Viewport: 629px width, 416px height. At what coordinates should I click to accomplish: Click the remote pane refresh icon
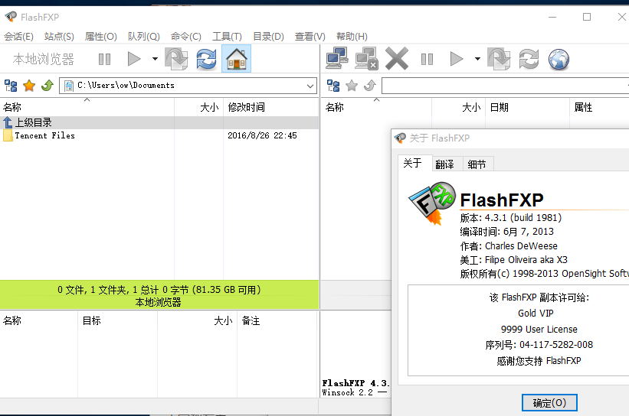coord(529,59)
